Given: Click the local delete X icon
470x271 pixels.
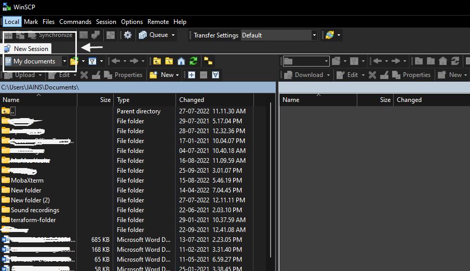Looking at the screenshot, I should (x=84, y=75).
